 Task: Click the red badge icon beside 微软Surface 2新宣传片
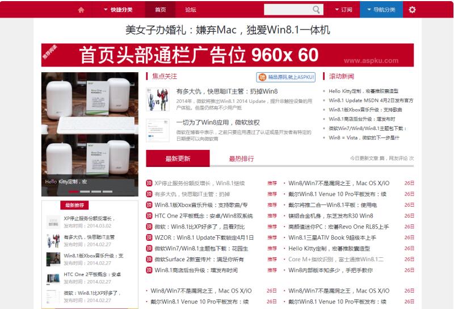click(149, 259)
